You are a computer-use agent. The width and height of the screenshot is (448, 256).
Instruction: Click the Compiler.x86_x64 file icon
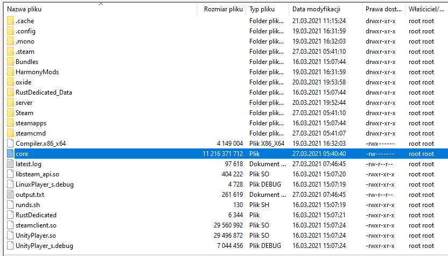click(x=10, y=144)
